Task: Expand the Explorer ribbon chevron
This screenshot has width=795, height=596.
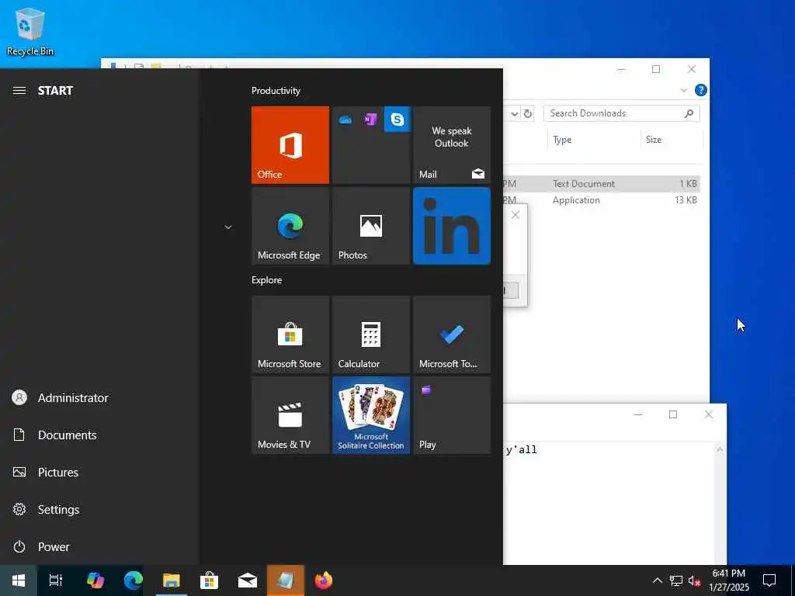Action: point(683,90)
